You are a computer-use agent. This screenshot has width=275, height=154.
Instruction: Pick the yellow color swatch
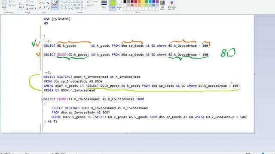point(143,2)
